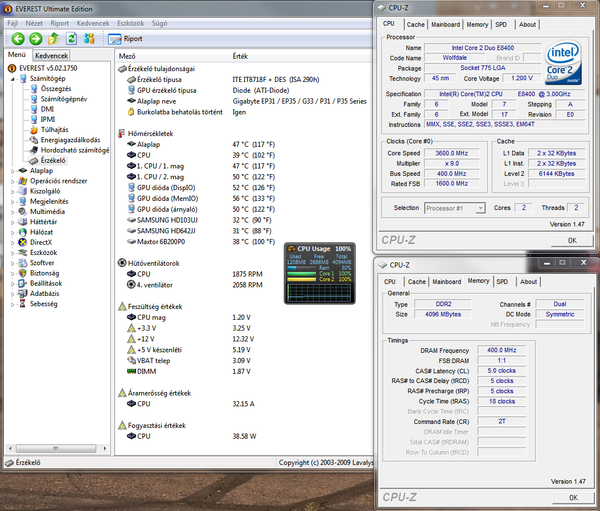This screenshot has width=600, height=511.
Task: Select IPMI in the tree
Action: [x=48, y=119]
